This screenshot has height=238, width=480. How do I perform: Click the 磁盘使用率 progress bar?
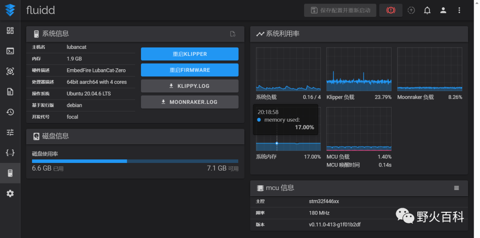point(135,161)
